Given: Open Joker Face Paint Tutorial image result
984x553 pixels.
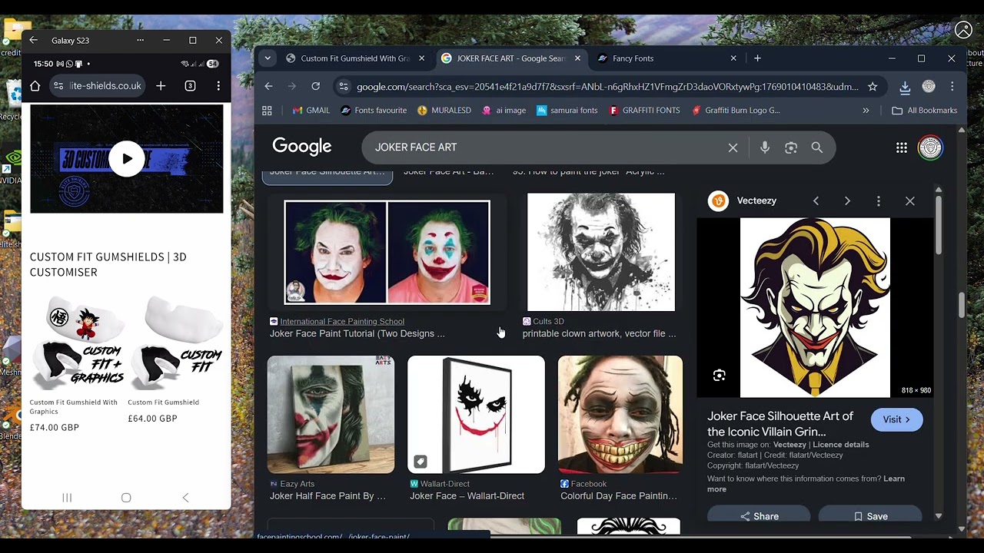Looking at the screenshot, I should pos(387,253).
